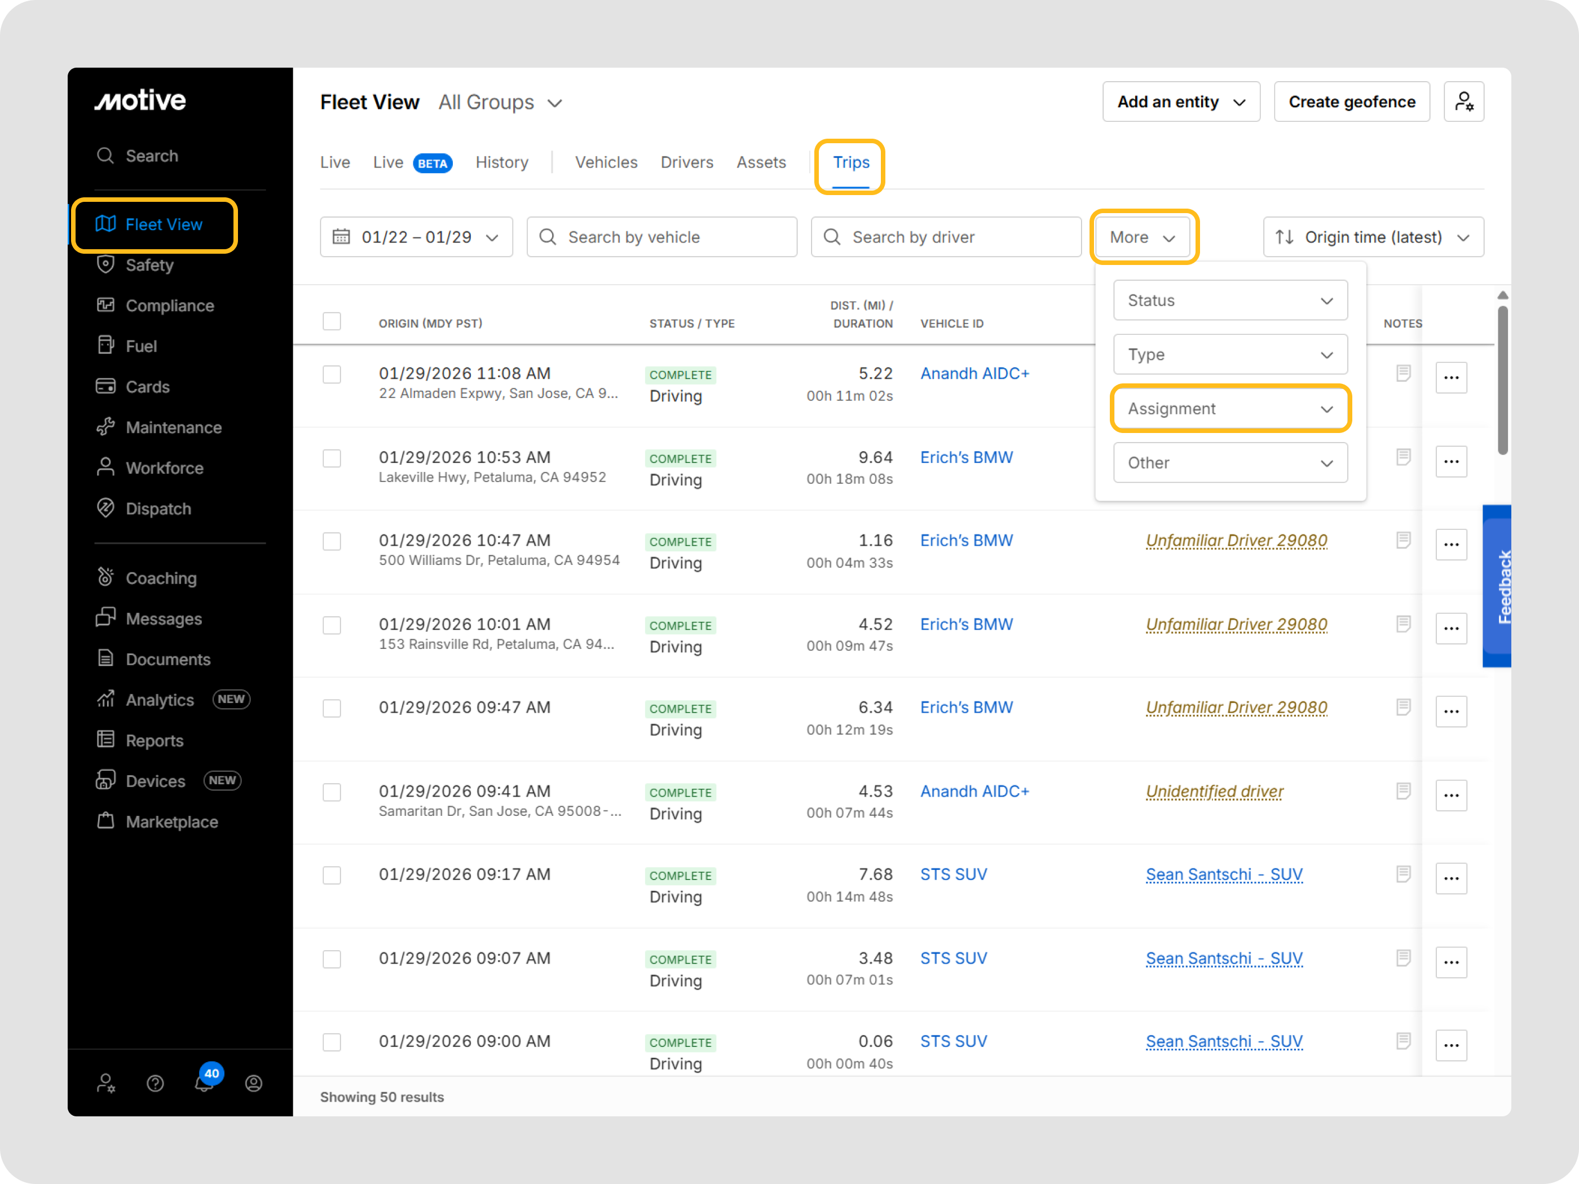Screen dimensions: 1579x1184
Task: Click the account profile icon at bottom
Action: 253,1084
